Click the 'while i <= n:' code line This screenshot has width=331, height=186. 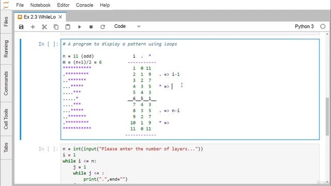pyautogui.click(x=79, y=161)
